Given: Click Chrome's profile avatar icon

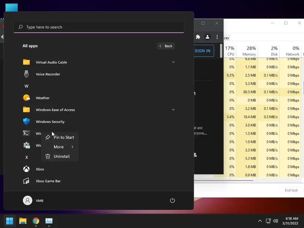Looking at the screenshot, I should pos(208,37).
